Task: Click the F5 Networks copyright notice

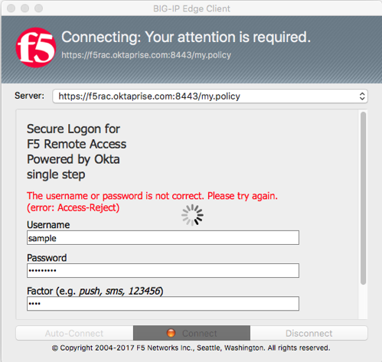Action: click(x=191, y=348)
